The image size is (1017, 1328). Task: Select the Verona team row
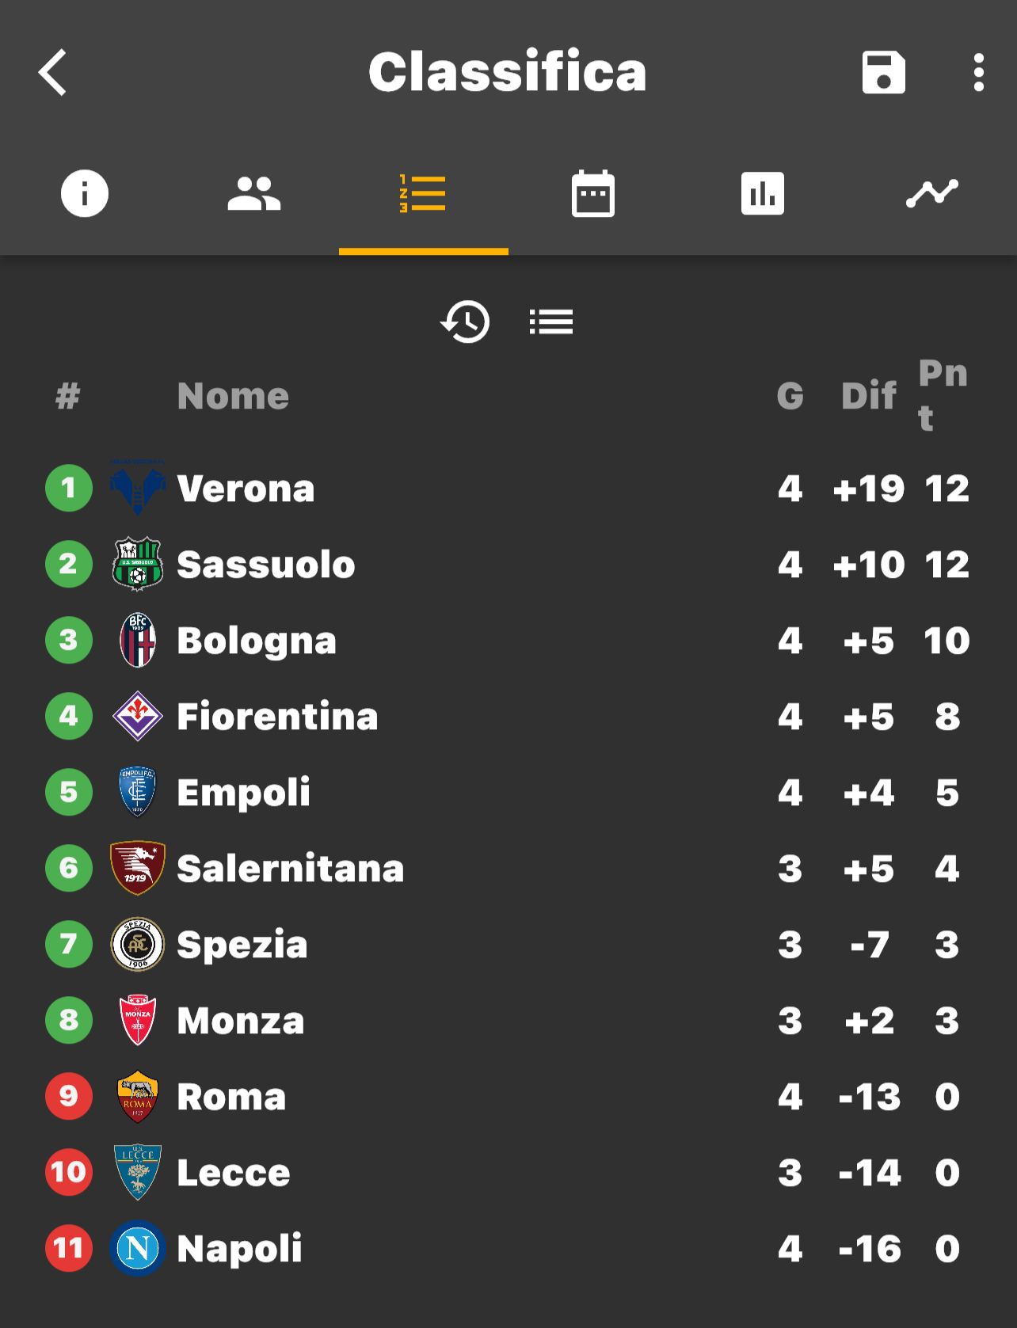click(x=508, y=488)
